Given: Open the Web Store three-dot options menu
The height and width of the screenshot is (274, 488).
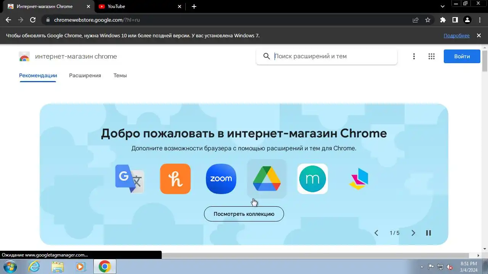Looking at the screenshot, I should coord(414,56).
